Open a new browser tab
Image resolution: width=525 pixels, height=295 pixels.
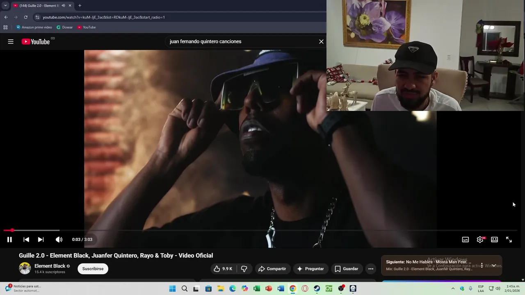pyautogui.click(x=80, y=5)
